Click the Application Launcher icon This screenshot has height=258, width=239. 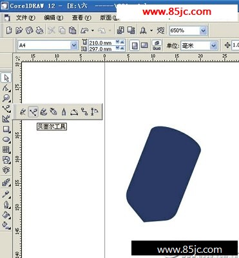(143, 30)
